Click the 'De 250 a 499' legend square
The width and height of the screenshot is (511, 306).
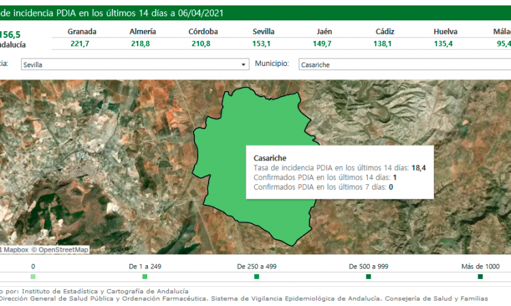point(256,277)
